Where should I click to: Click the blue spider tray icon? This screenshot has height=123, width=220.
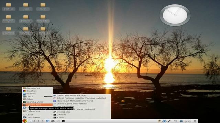[x=164, y=121]
